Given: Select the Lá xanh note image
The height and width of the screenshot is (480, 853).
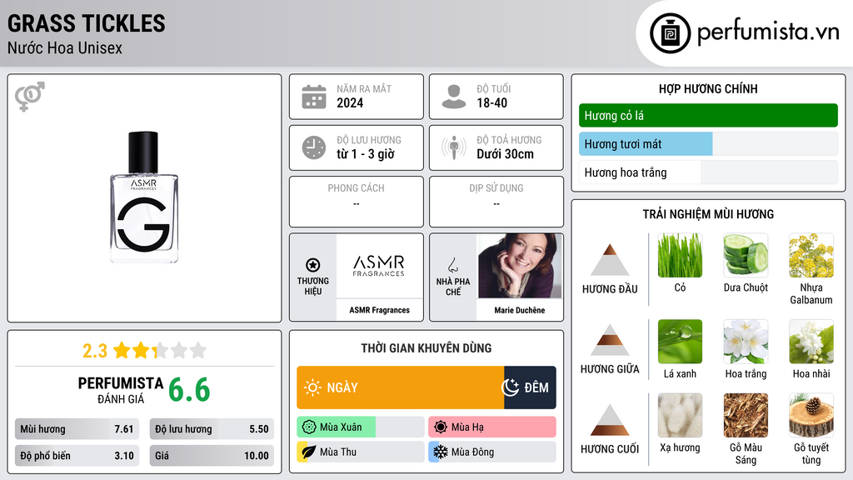Looking at the screenshot, I should [680, 341].
